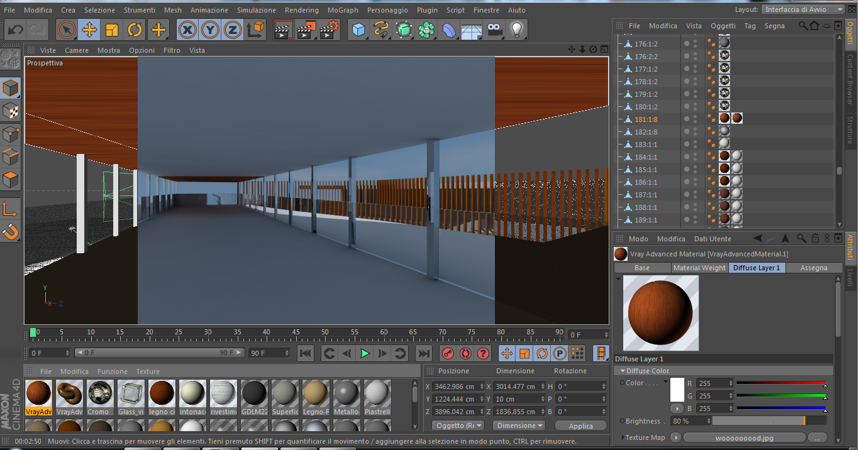Open the Dimensione mode dropdown
Image resolution: width=859 pixels, height=450 pixels.
tap(519, 425)
